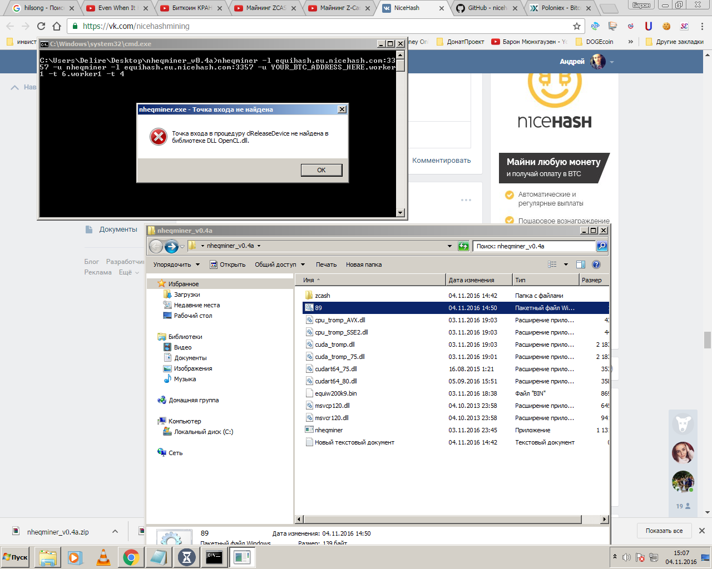Toggle the preview pane icon in Explorer
The height and width of the screenshot is (569, 712).
tap(581, 264)
